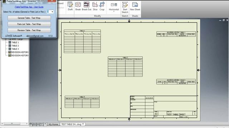Click the sjklowe@gmail.com text in the dialog
This screenshot has width=229, height=128.
[35, 36]
